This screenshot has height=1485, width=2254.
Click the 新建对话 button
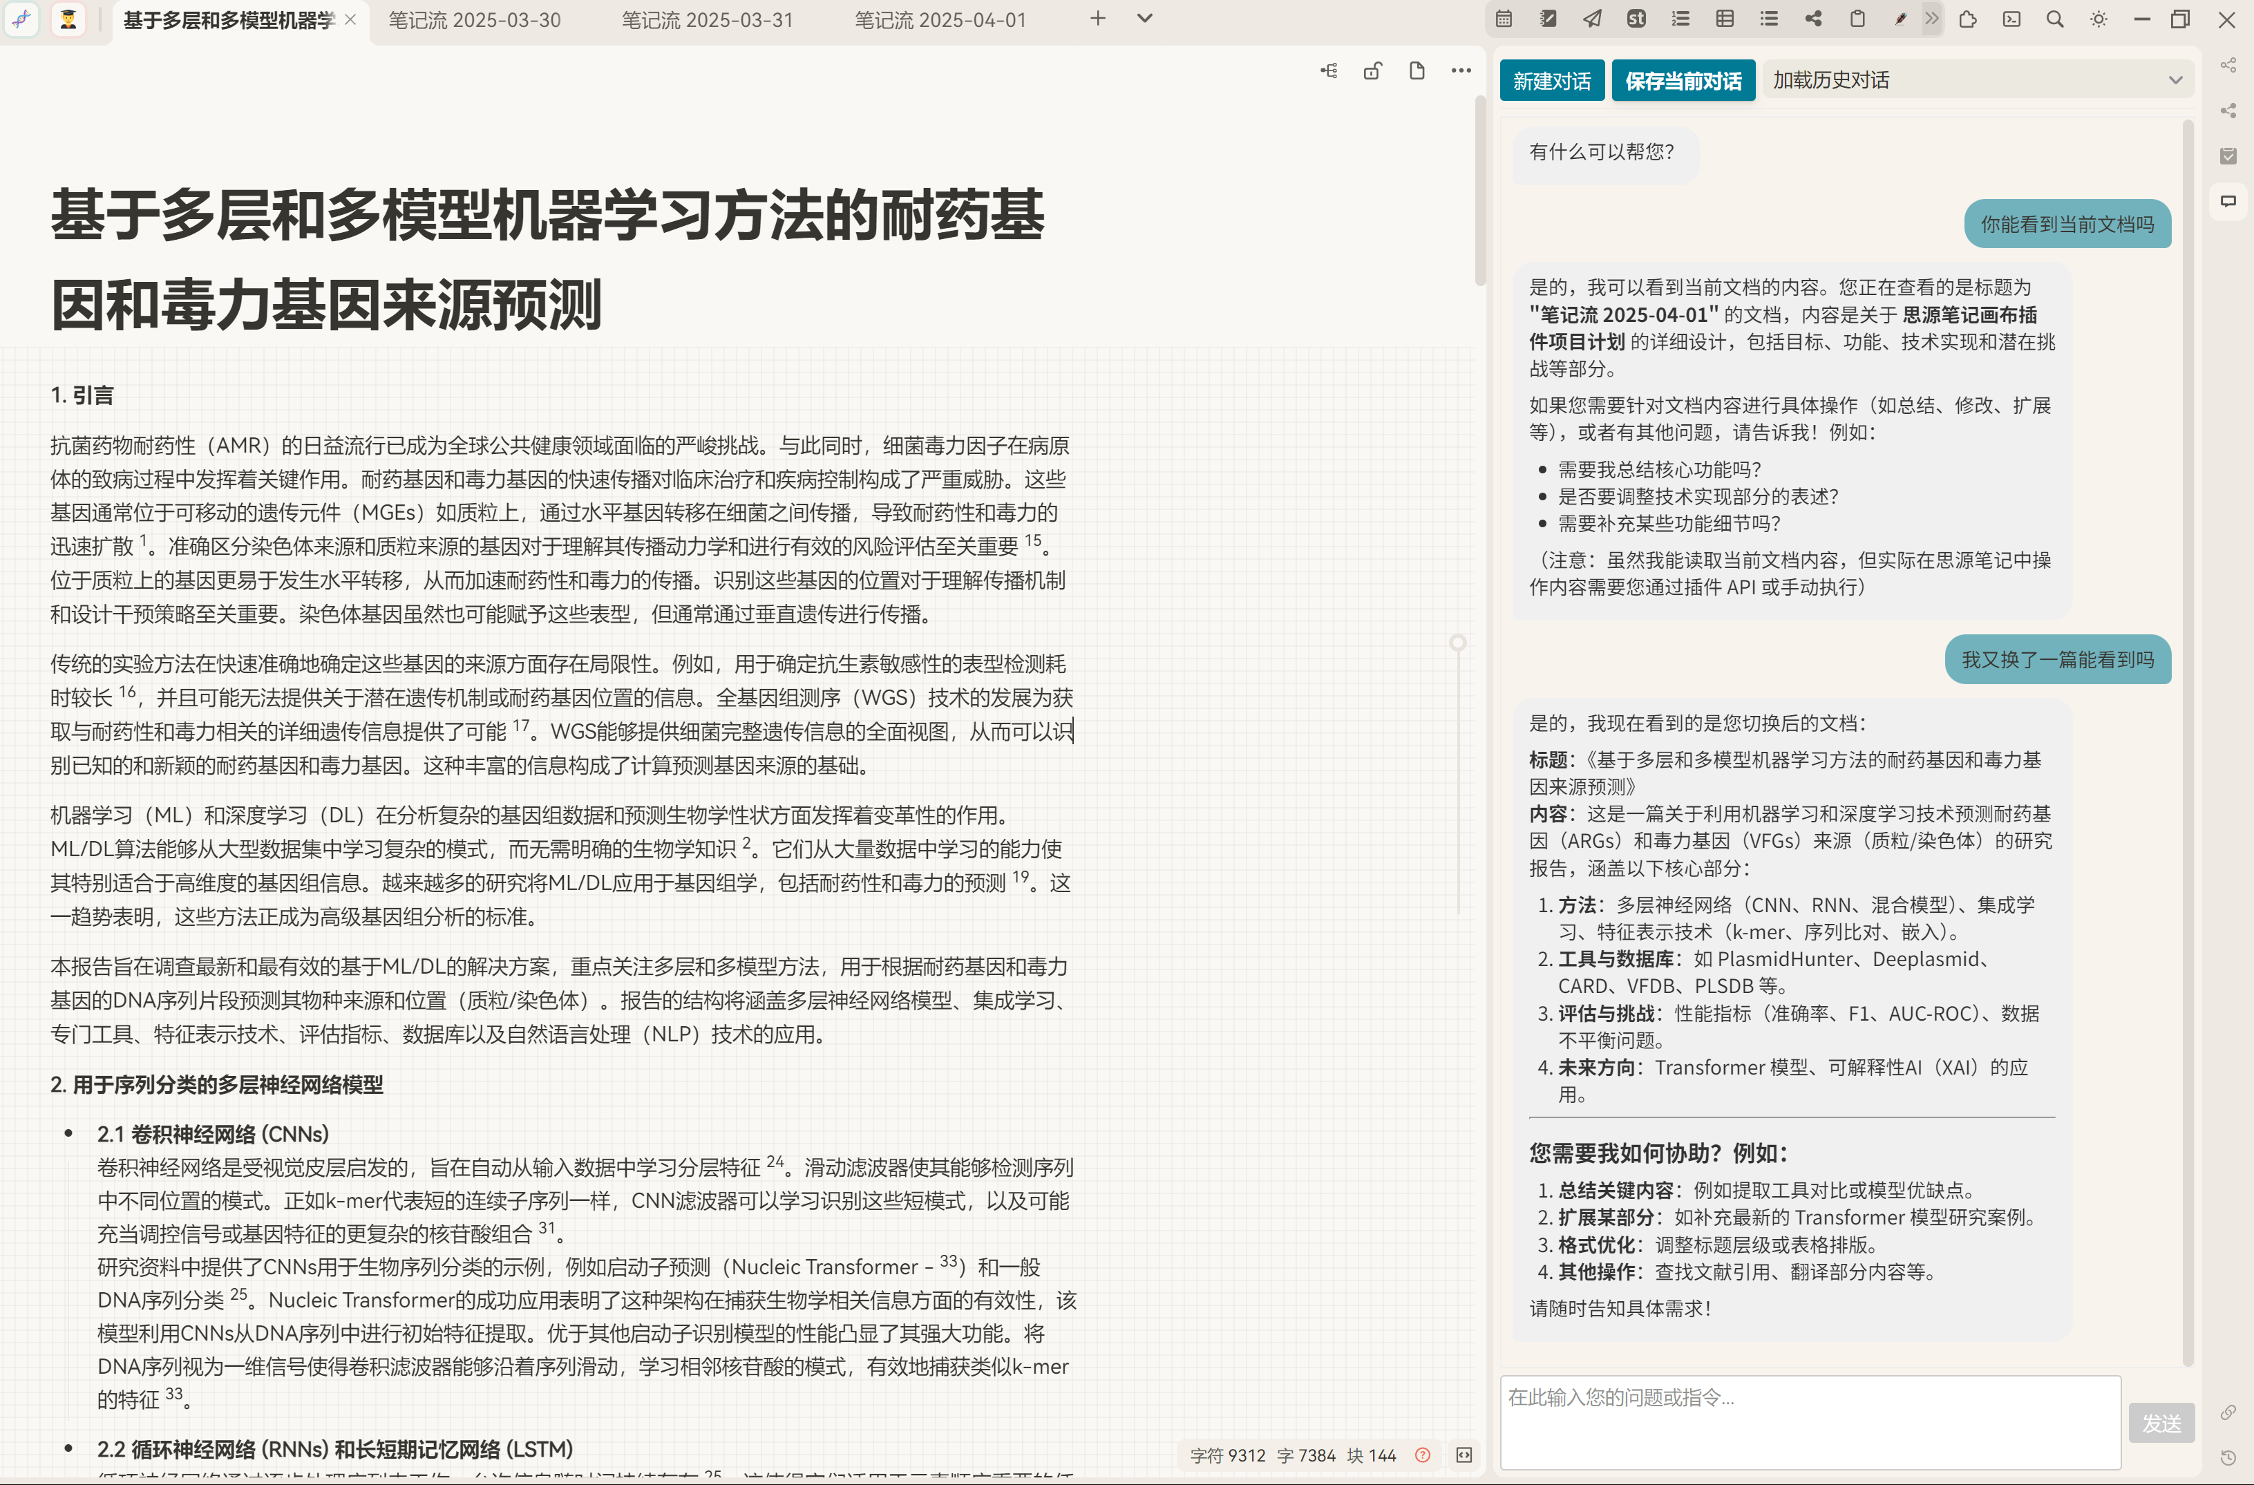[1551, 82]
